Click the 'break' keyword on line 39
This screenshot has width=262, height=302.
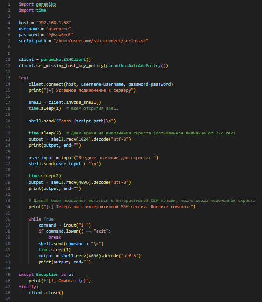click(55, 237)
